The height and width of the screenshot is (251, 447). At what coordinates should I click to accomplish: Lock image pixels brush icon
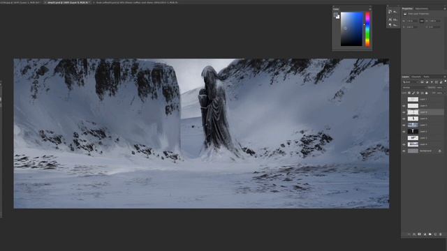pyautogui.click(x=413, y=93)
